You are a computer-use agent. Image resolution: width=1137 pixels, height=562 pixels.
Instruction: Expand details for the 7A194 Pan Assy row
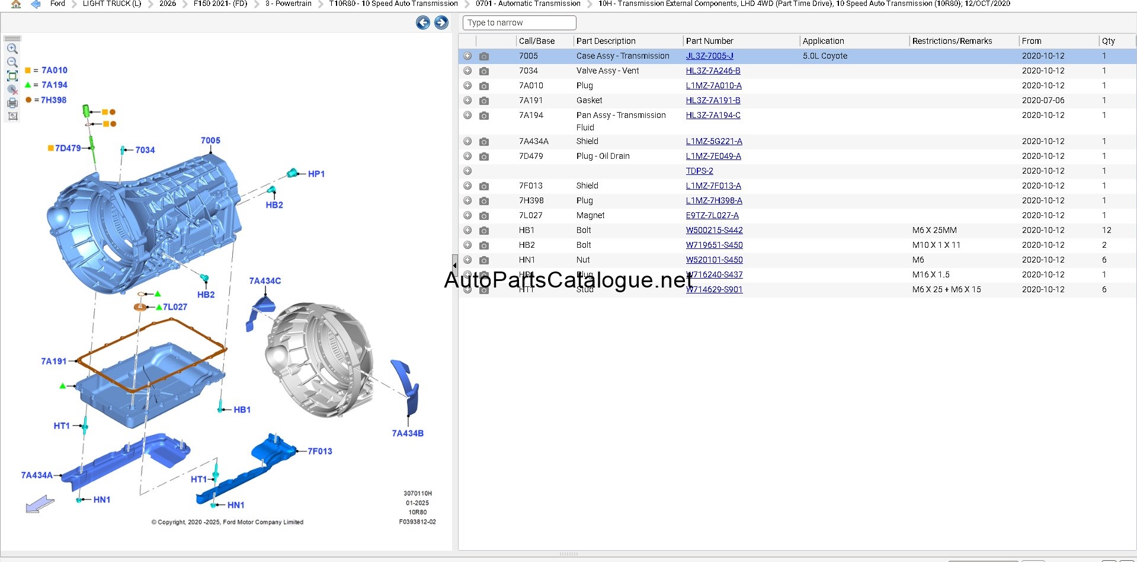pyautogui.click(x=467, y=115)
